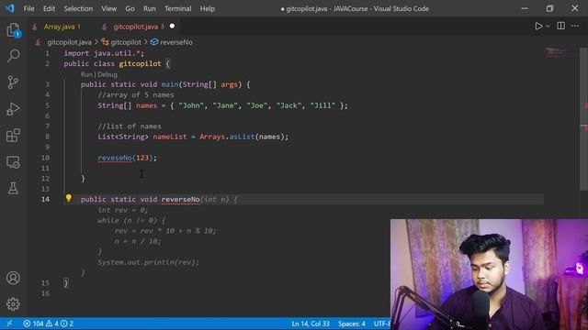This screenshot has width=588, height=330.
Task: Open the Source Control view icon
Action: [x=13, y=82]
